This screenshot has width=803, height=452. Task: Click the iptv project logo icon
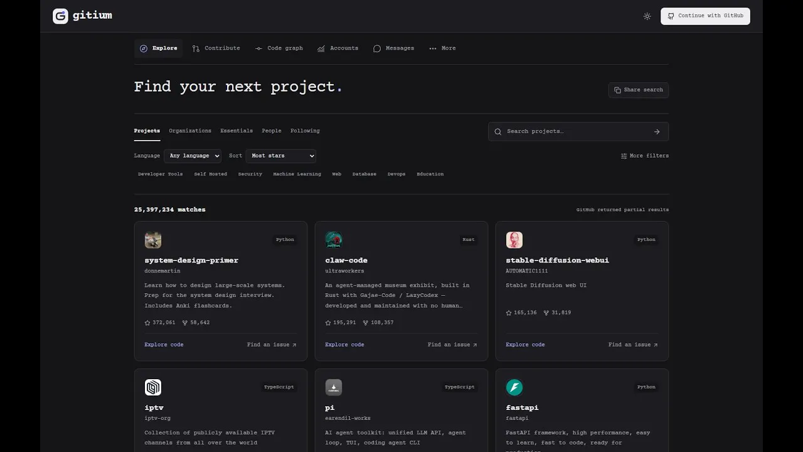point(153,387)
